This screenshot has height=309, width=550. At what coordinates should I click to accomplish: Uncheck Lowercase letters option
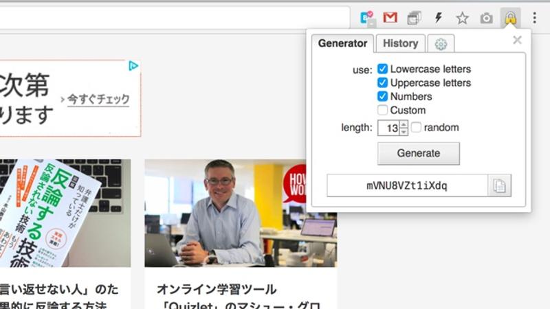(x=382, y=69)
